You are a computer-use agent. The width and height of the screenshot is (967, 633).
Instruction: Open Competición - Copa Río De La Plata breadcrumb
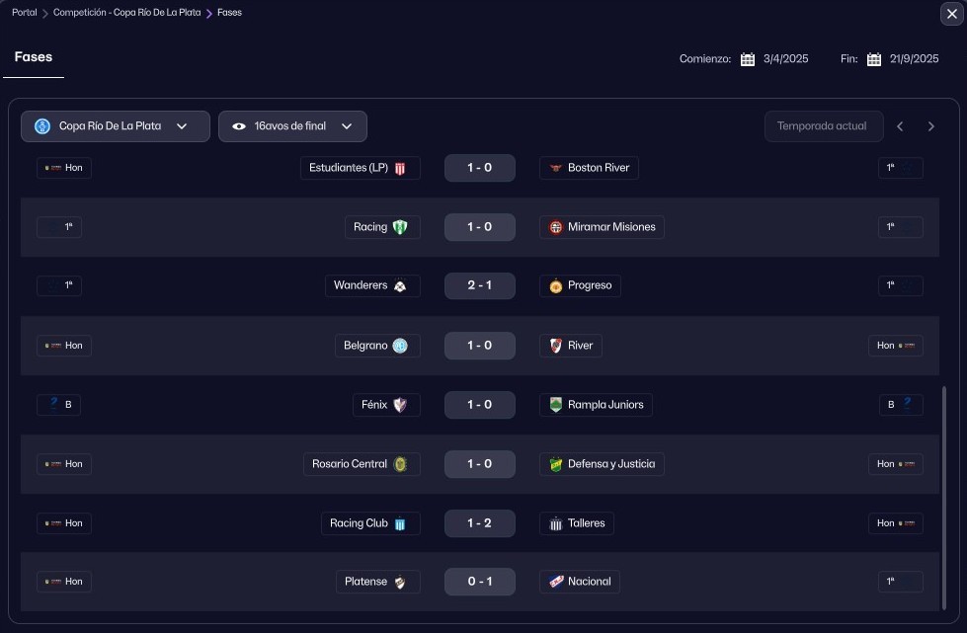point(126,13)
